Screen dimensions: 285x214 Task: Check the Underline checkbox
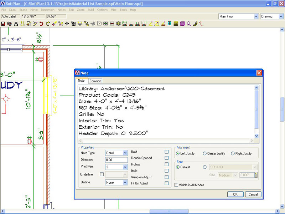point(102,174)
